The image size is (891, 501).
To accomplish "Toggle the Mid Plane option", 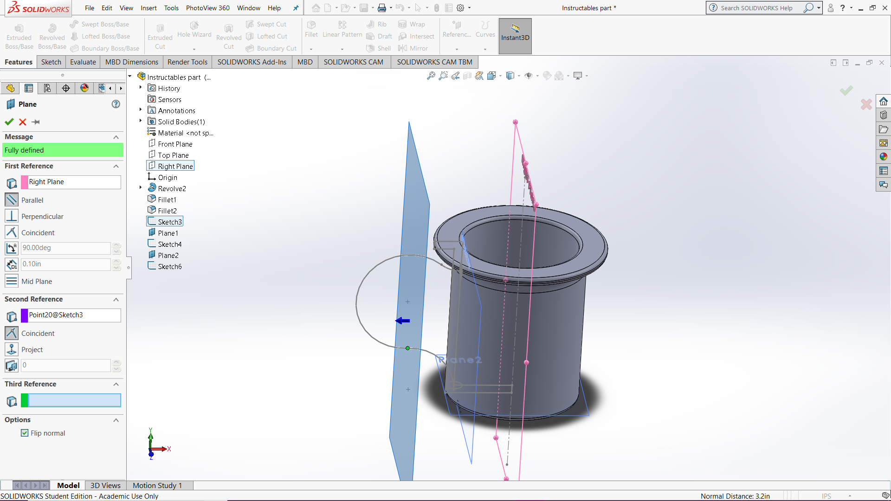I will pos(11,281).
